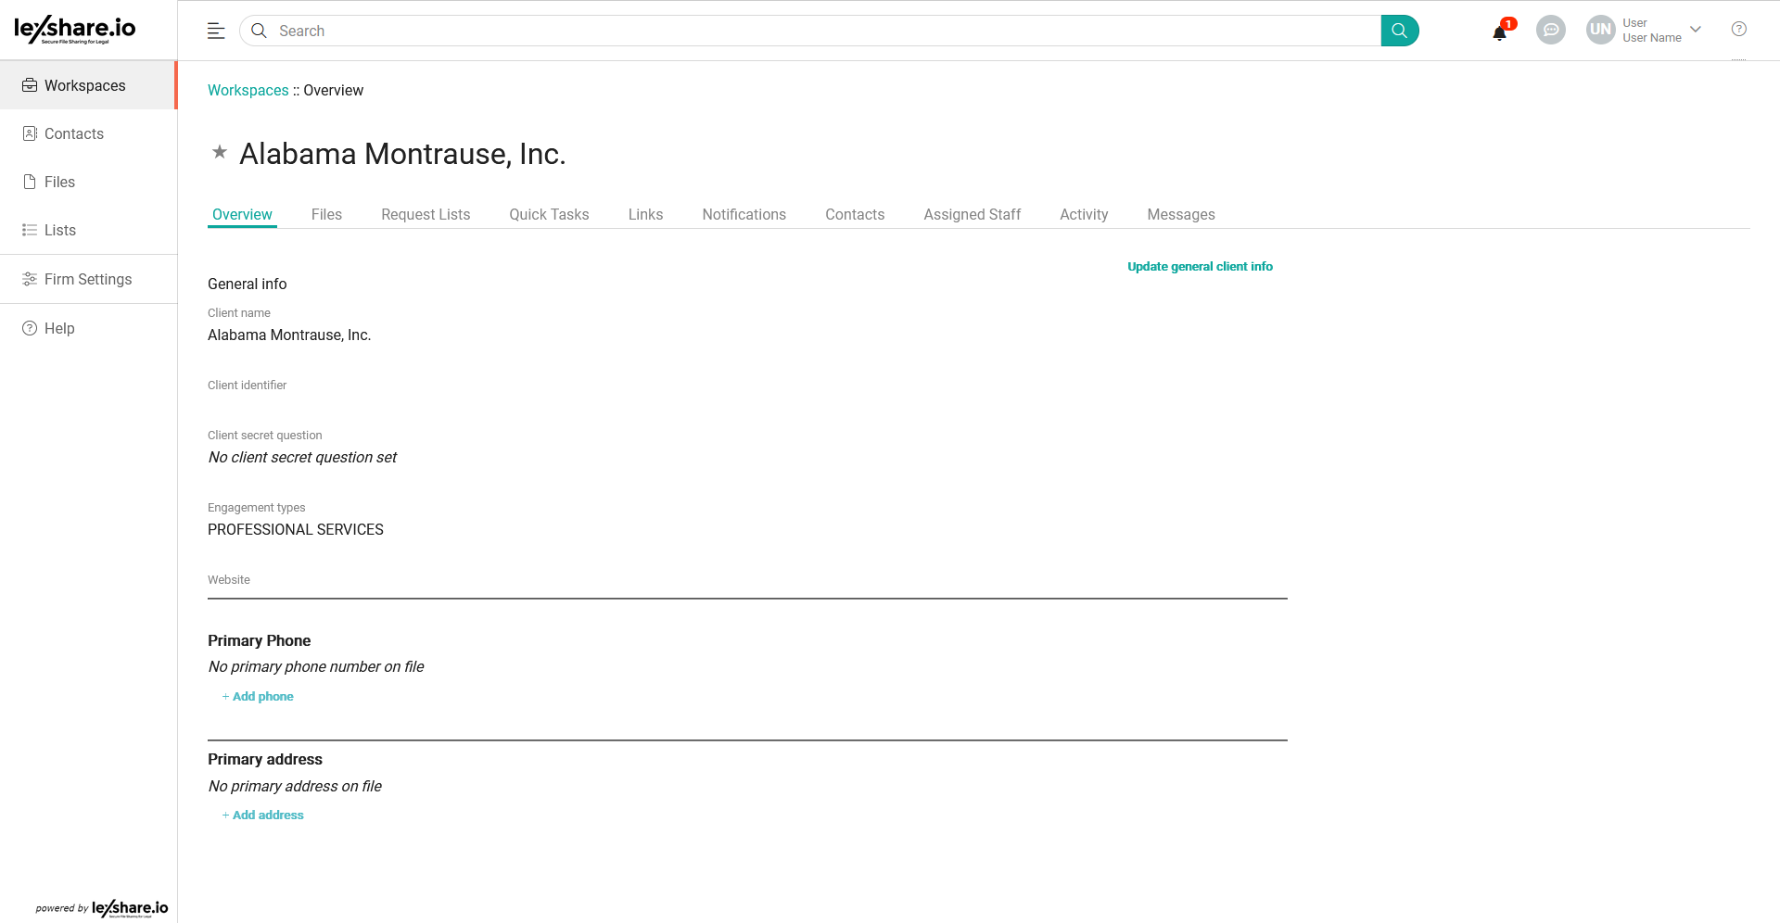
Task: Click the lexshare.io logo
Action: (x=75, y=30)
